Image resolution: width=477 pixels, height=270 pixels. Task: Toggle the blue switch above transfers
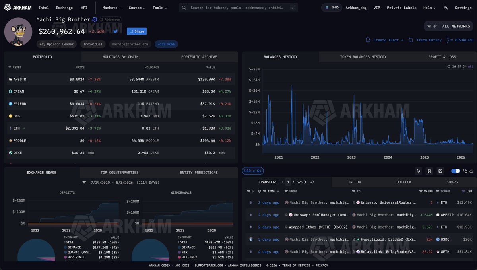456,171
